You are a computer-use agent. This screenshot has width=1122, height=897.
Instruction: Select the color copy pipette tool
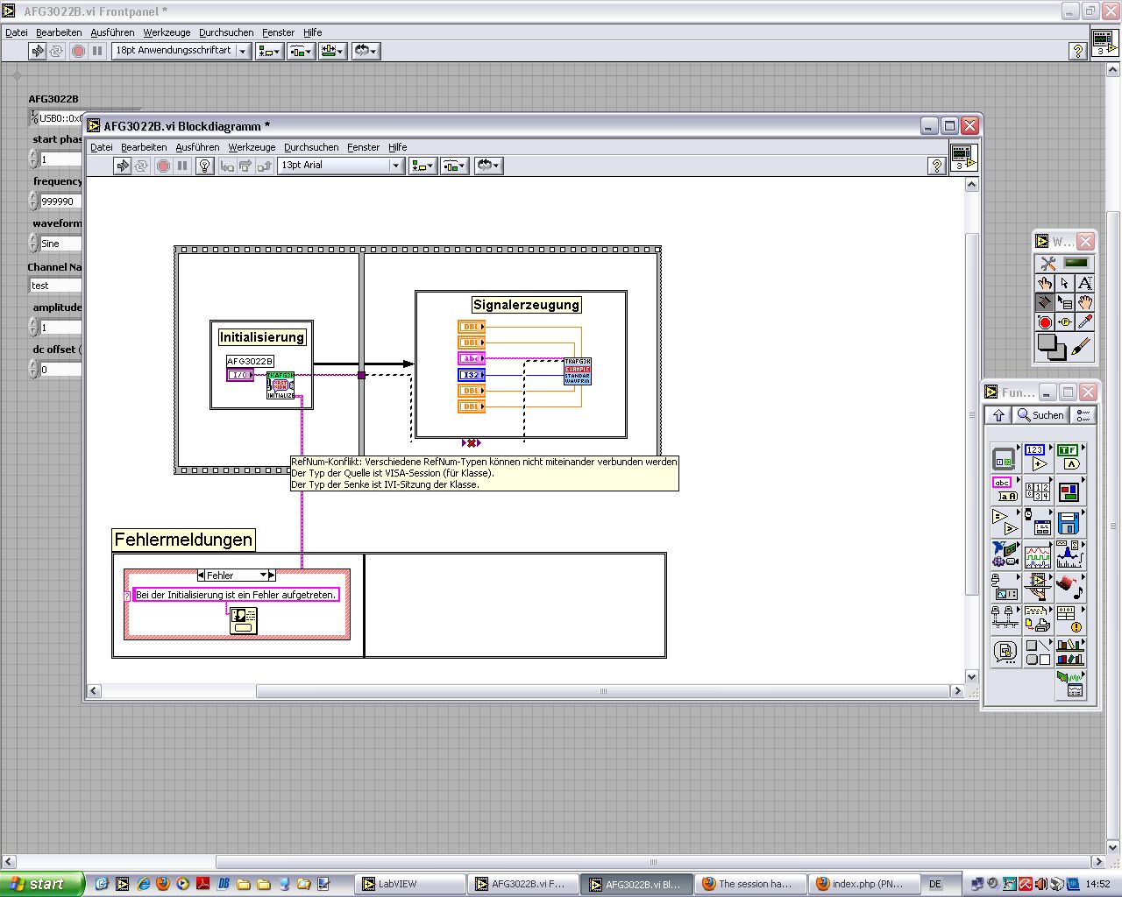coord(1084,322)
